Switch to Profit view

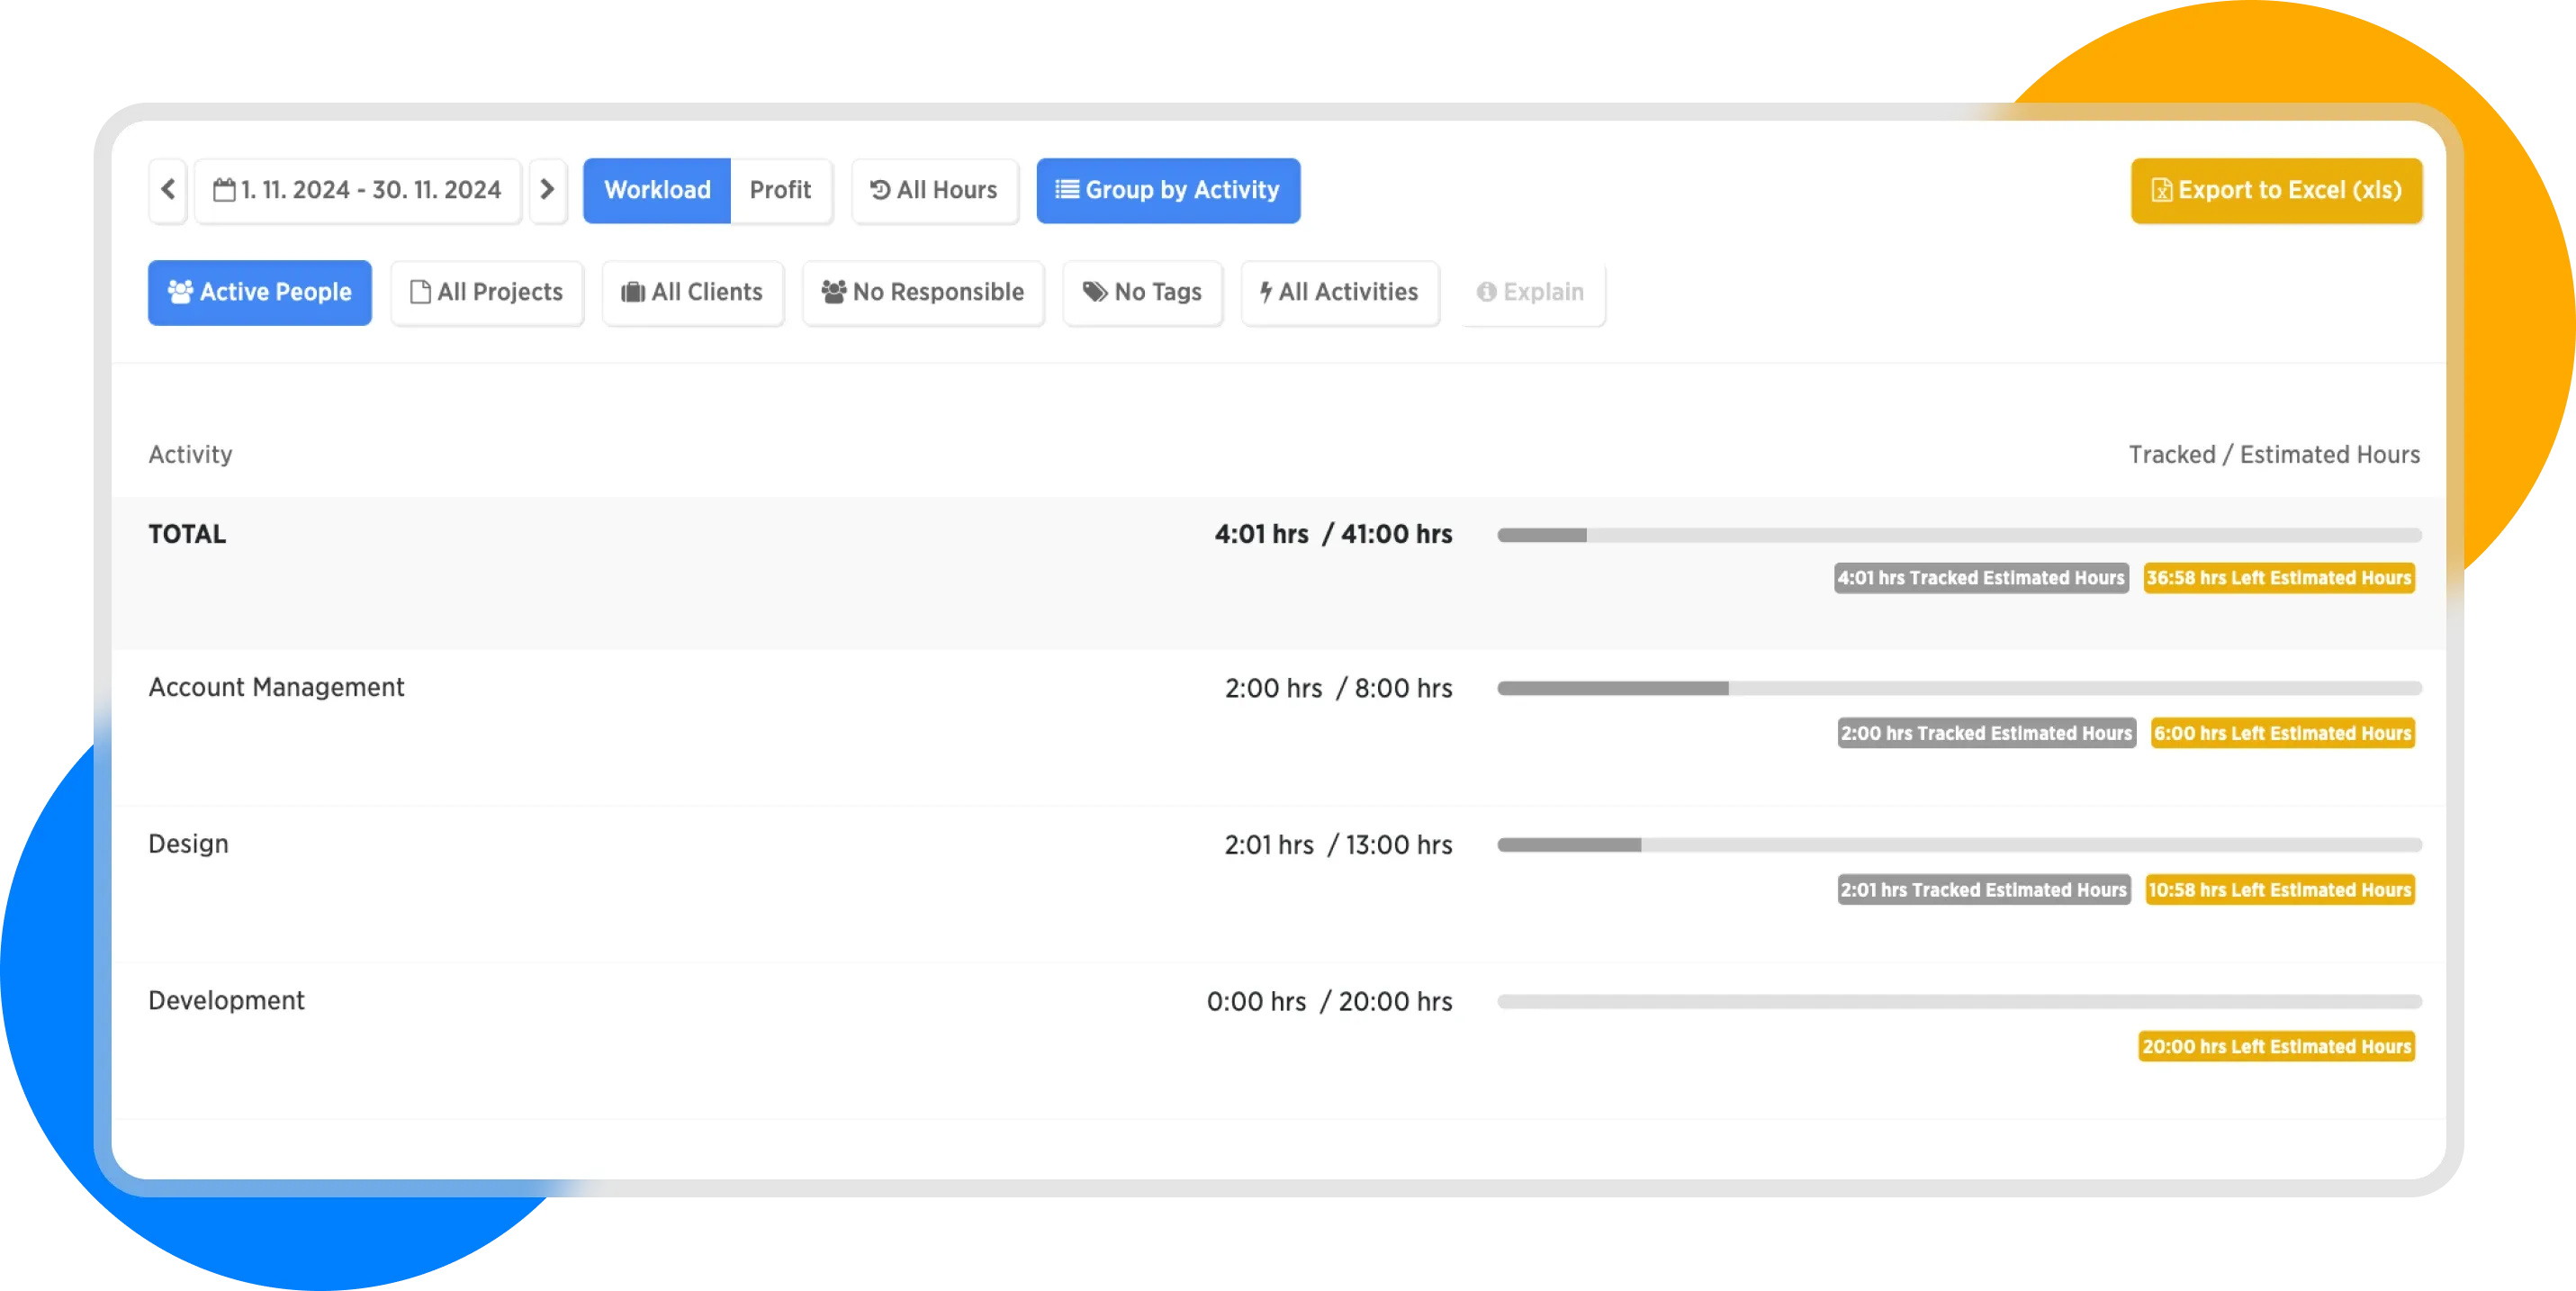pos(780,190)
